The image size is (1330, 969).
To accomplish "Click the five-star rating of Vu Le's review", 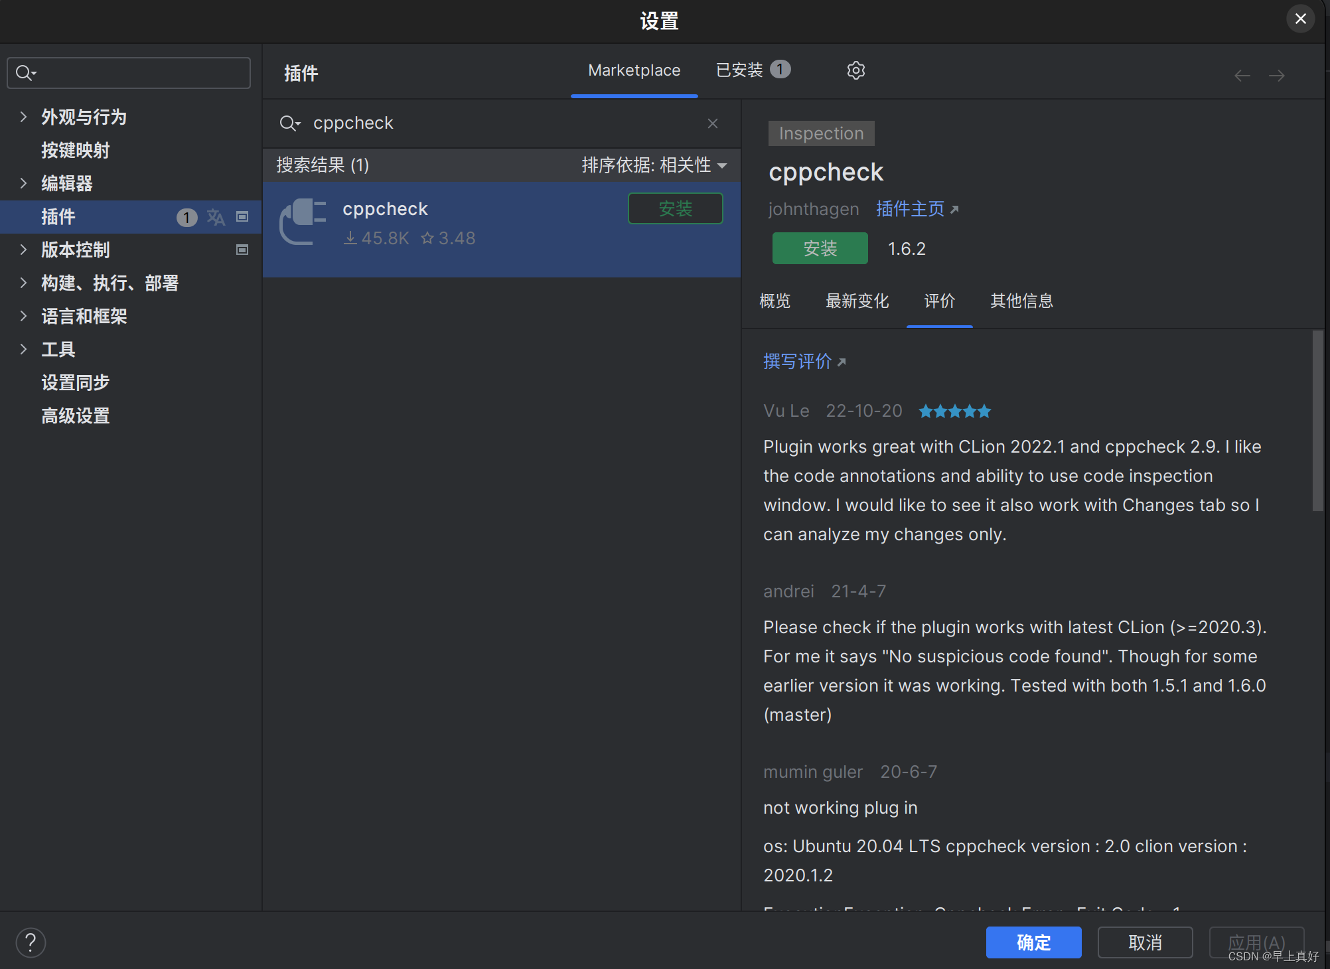I will (x=954, y=411).
